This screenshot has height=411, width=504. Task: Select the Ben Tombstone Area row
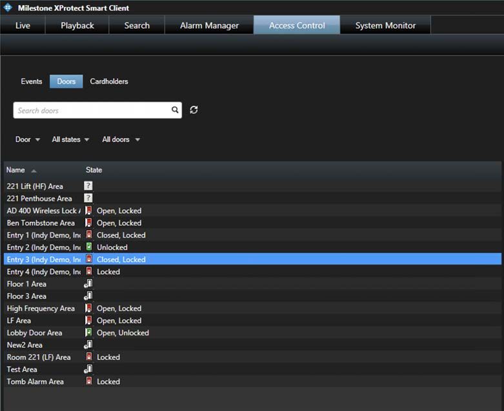tap(252, 223)
